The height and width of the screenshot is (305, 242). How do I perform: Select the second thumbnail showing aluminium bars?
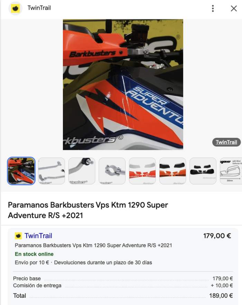(52, 171)
